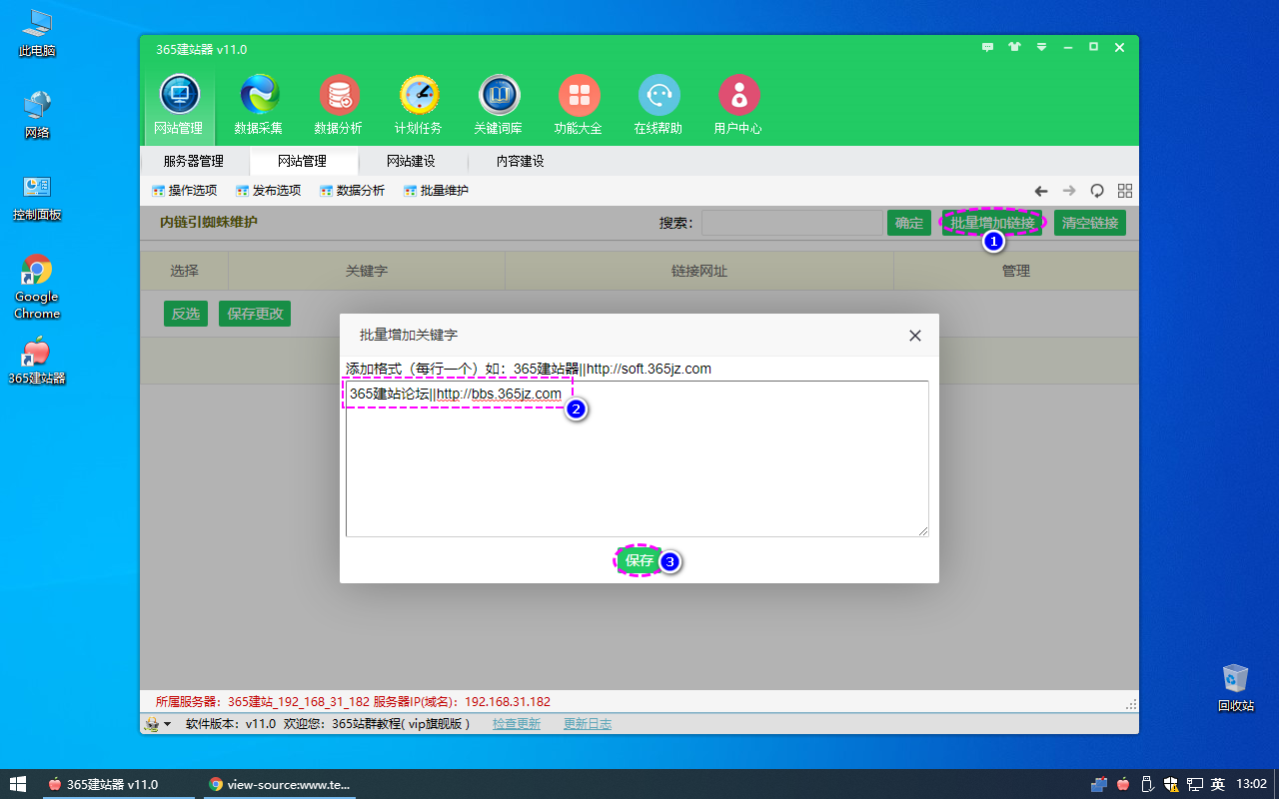Image resolution: width=1279 pixels, height=799 pixels.
Task: Open the 数据分析 main toolbar icon
Action: pos(339,106)
